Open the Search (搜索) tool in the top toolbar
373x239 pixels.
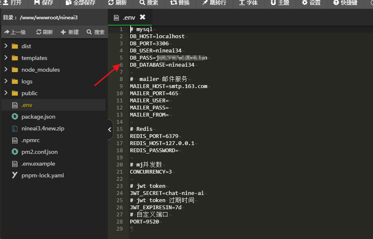[x=149, y=3]
